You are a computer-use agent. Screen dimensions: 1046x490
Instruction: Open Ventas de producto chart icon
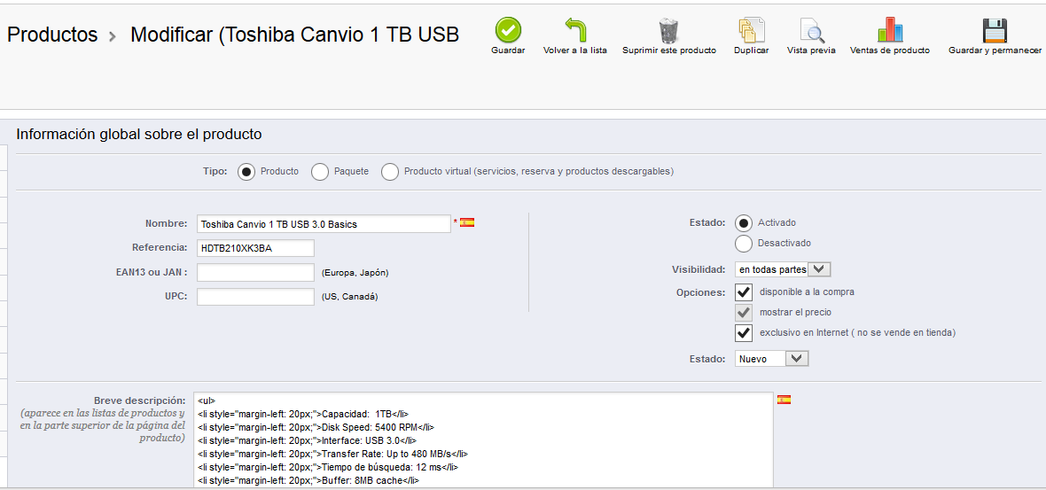[890, 30]
